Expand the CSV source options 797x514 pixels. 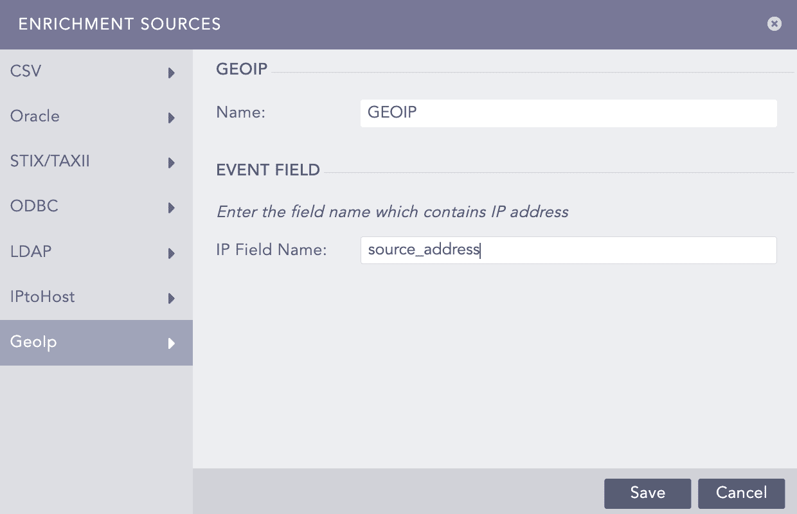171,73
